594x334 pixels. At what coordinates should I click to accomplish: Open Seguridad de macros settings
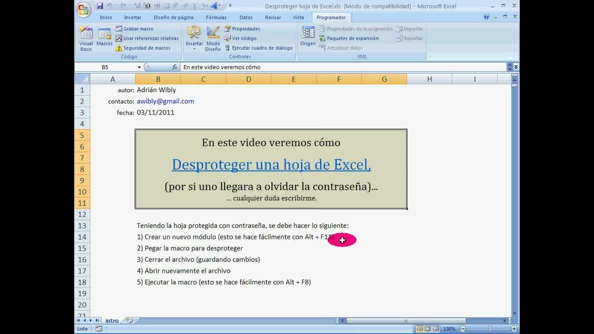(143, 48)
